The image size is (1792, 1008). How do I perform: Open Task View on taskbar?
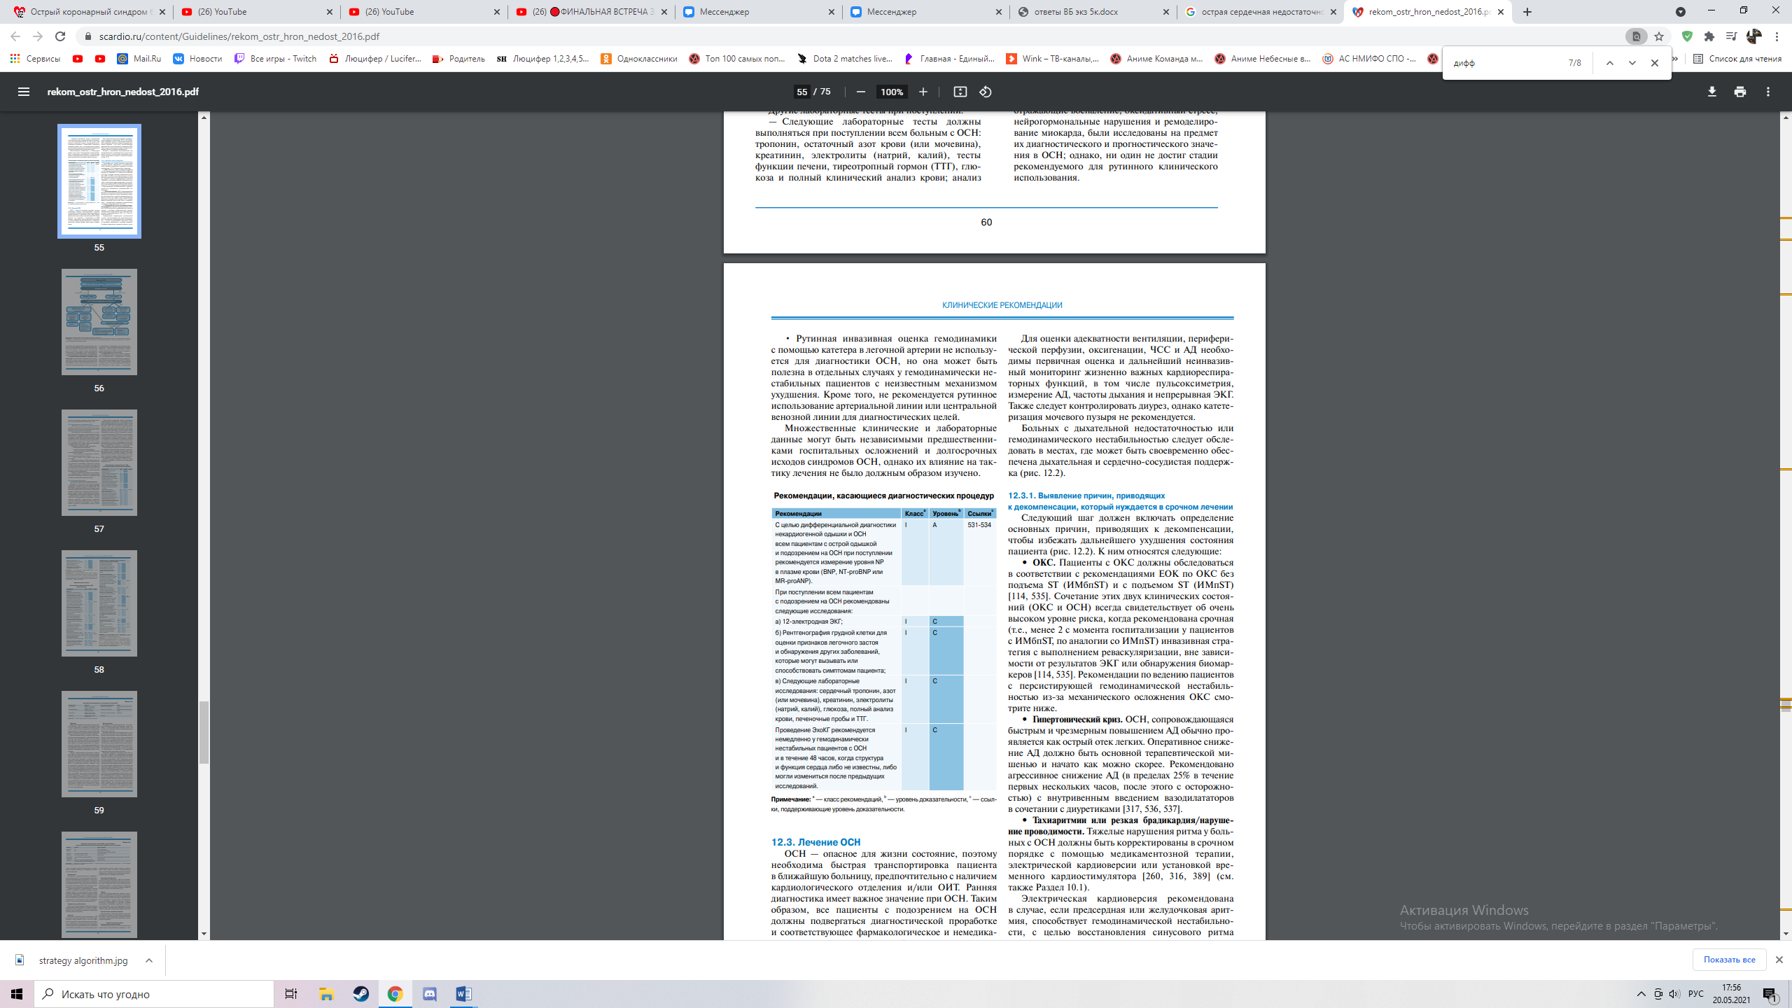coord(291,994)
